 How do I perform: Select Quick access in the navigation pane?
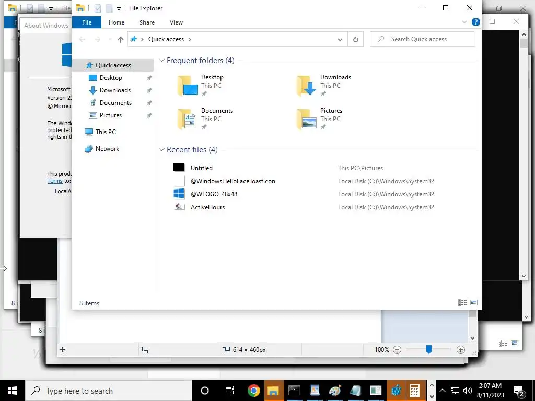tap(113, 65)
